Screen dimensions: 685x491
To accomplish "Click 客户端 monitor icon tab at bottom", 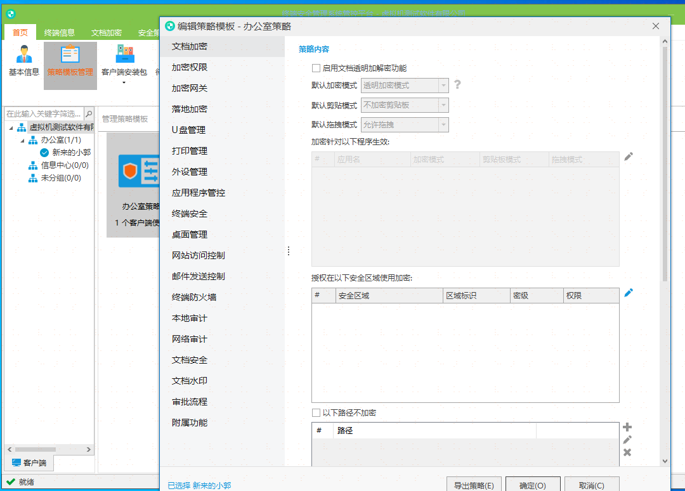I will click(29, 462).
